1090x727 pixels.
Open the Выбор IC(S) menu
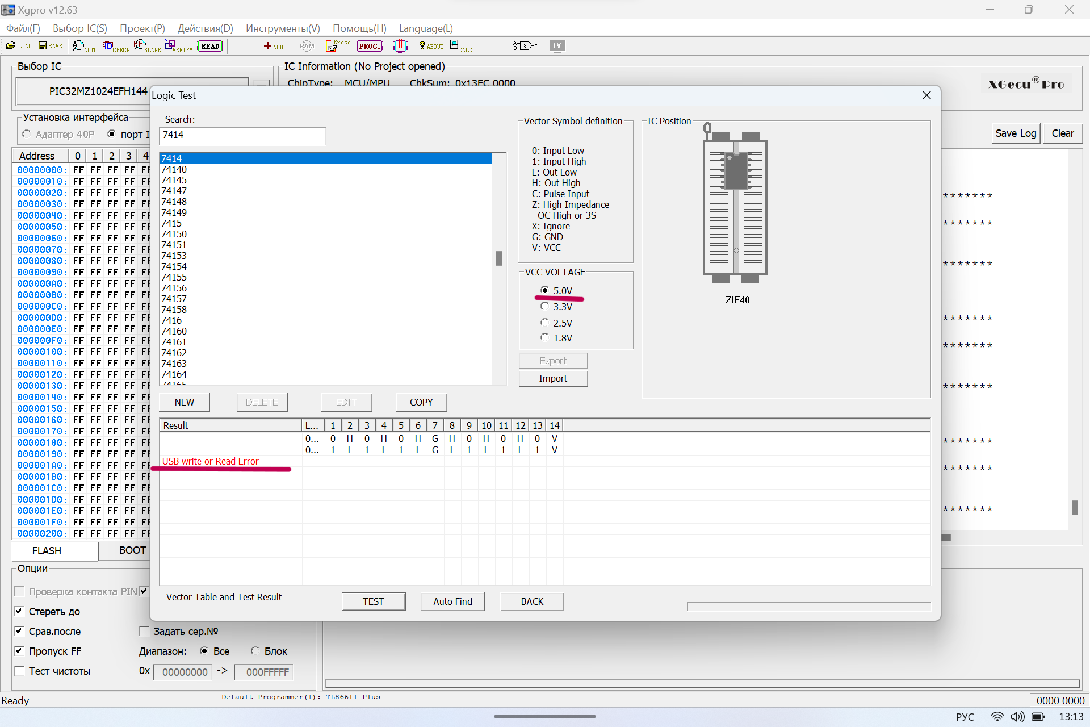[79, 28]
